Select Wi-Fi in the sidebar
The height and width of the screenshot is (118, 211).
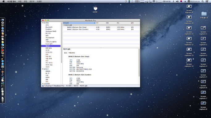[47, 73]
